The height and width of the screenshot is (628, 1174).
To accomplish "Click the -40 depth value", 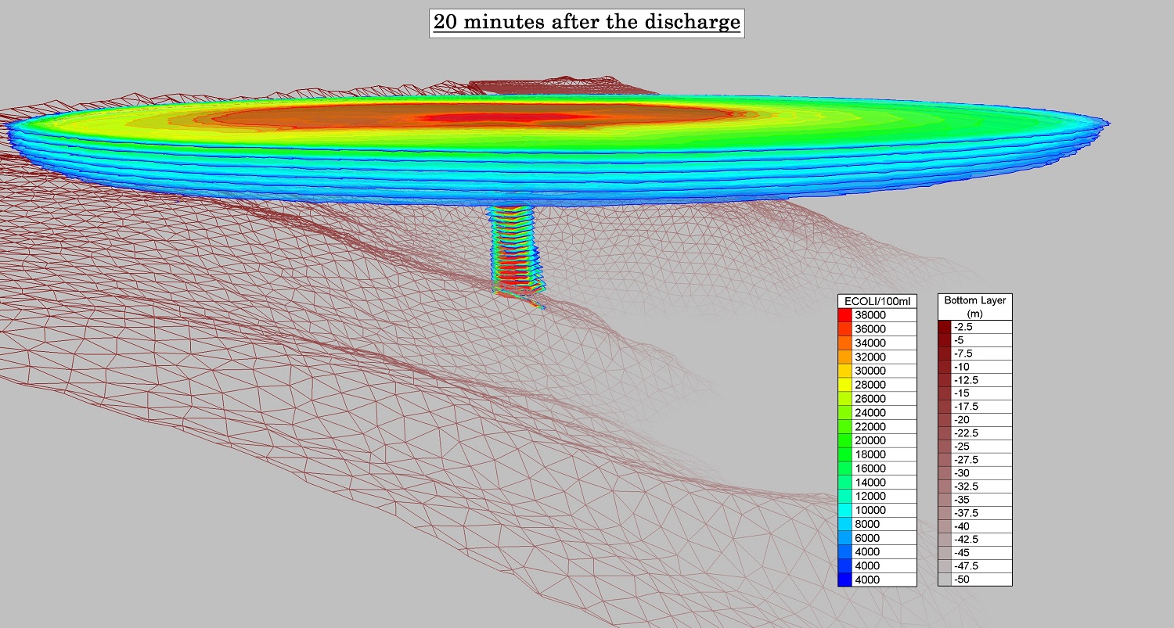I will tap(963, 526).
